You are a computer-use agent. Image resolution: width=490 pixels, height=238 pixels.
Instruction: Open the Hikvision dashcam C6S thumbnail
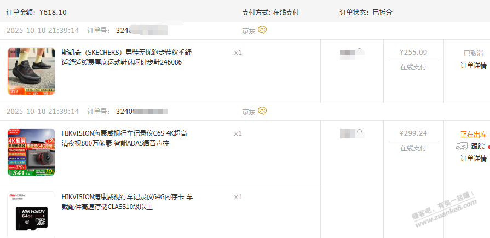tap(31, 152)
